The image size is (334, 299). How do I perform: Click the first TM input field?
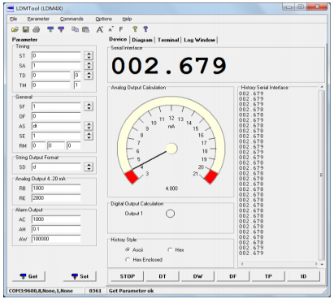pyautogui.click(x=51, y=85)
